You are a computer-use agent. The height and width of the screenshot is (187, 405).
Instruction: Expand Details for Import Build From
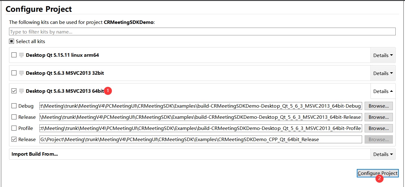(x=383, y=154)
